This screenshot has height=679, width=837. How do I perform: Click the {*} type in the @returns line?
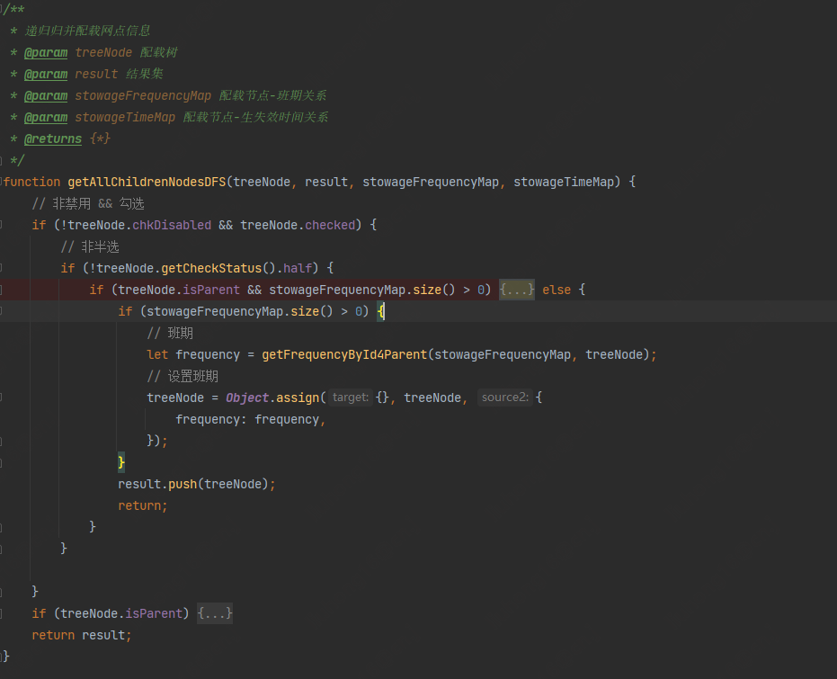(x=100, y=138)
